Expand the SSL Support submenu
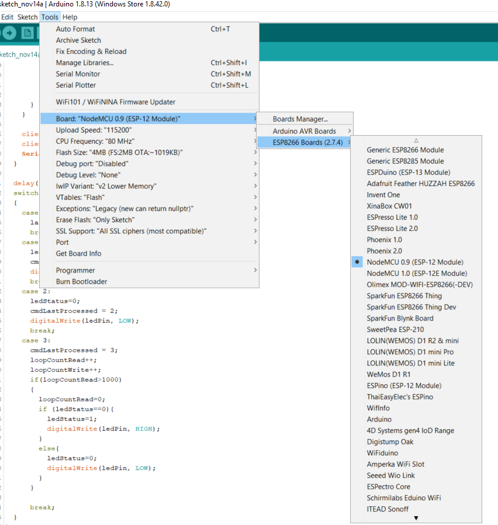The width and height of the screenshot is (498, 525). [x=150, y=231]
